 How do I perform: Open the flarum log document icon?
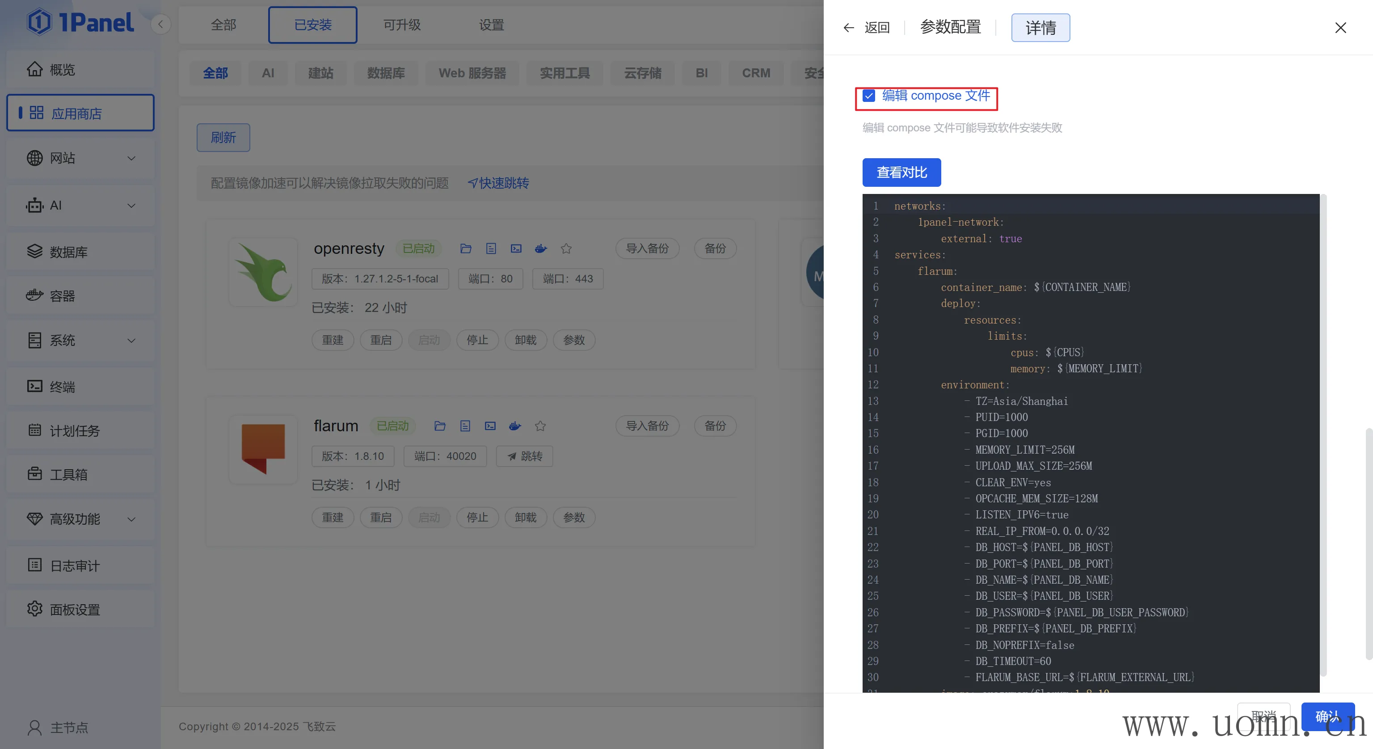tap(465, 426)
